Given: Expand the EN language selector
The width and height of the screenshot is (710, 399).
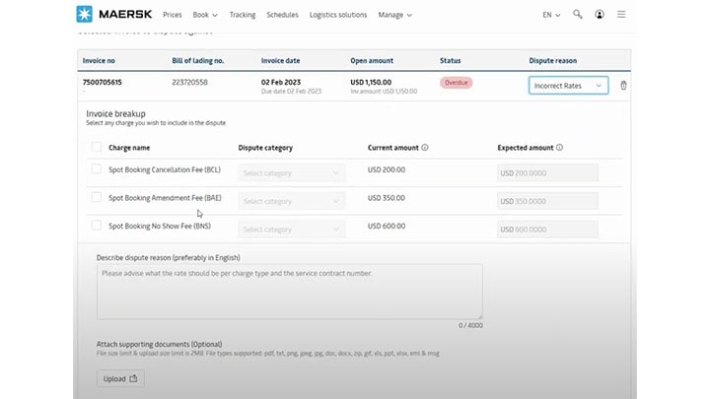Looking at the screenshot, I should pyautogui.click(x=551, y=16).
